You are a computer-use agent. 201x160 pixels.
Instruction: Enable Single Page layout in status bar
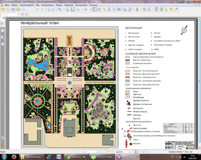tap(136, 152)
